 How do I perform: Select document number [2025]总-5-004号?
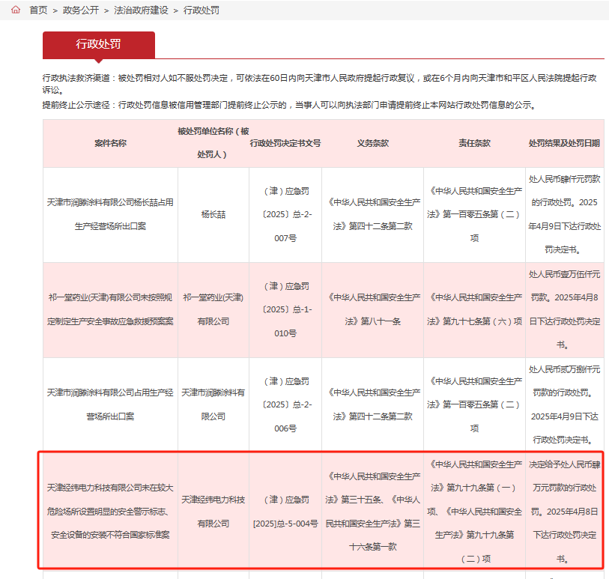point(285,512)
